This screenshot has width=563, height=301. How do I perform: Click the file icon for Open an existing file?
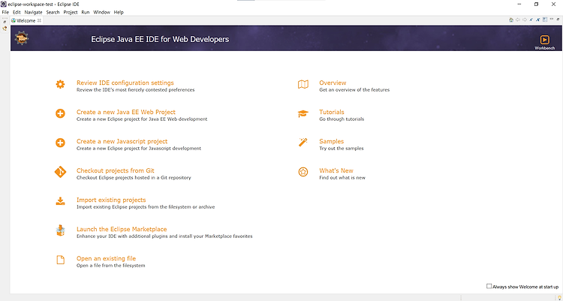(x=60, y=260)
